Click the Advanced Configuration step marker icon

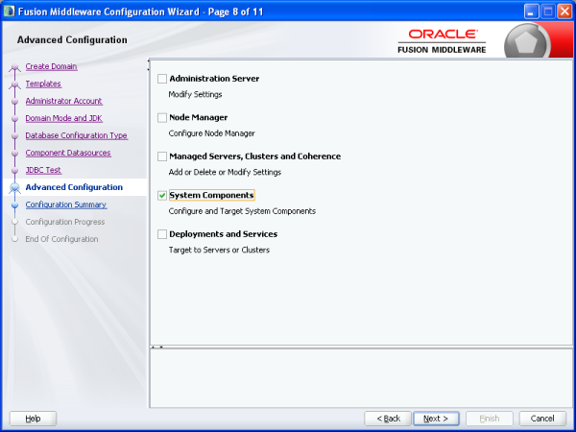pyautogui.click(x=14, y=188)
